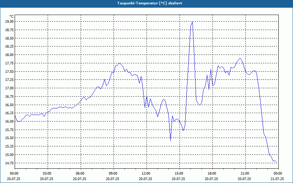Select the 15,50 y-axis value
The width and height of the screenshot is (293, 183).
tap(10, 138)
